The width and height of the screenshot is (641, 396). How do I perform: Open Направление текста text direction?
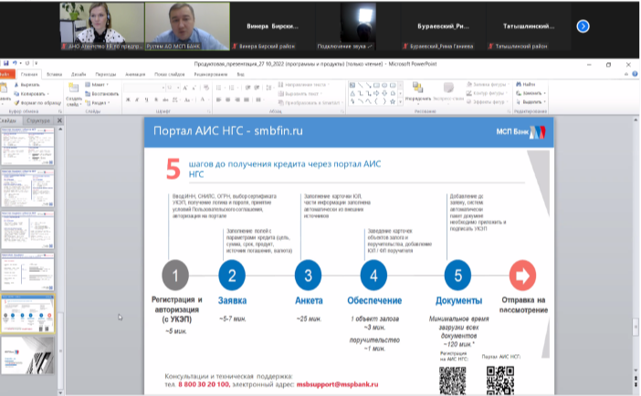tap(304, 85)
